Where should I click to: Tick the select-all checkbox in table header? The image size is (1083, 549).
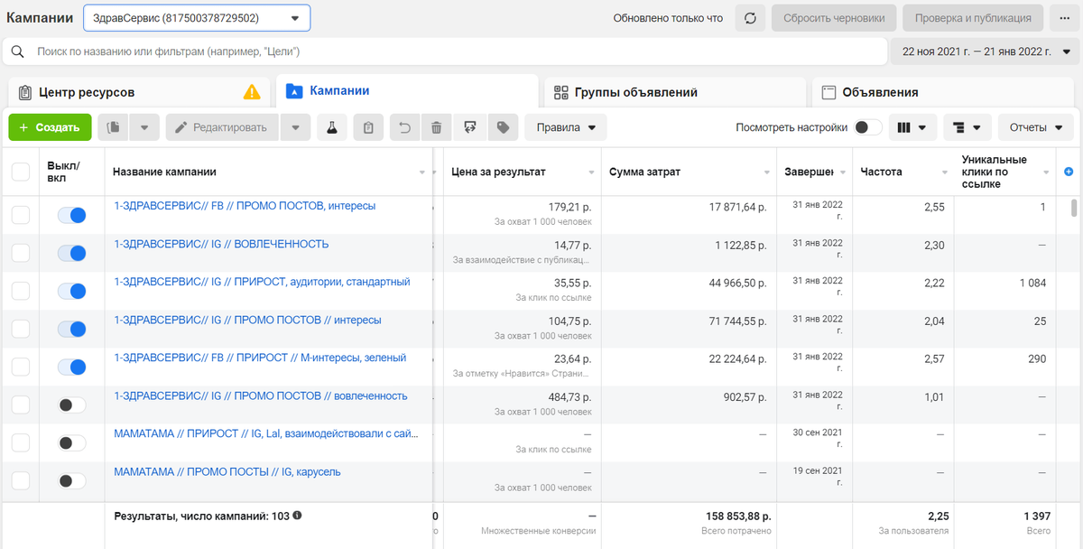(20, 172)
